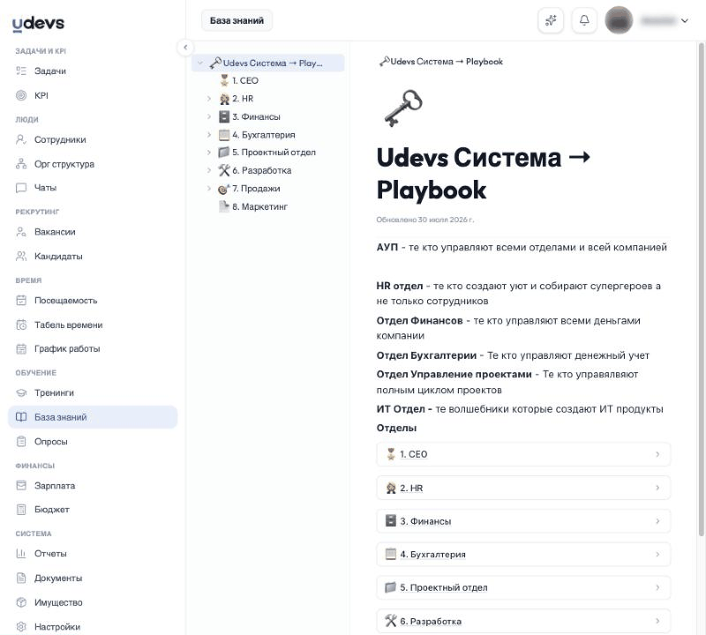Click the page vertical scrollbar

(x=701, y=288)
